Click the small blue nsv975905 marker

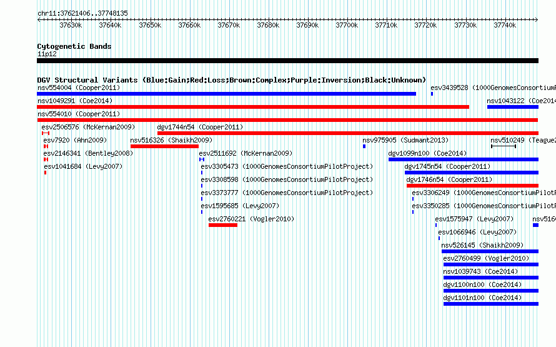pos(364,146)
